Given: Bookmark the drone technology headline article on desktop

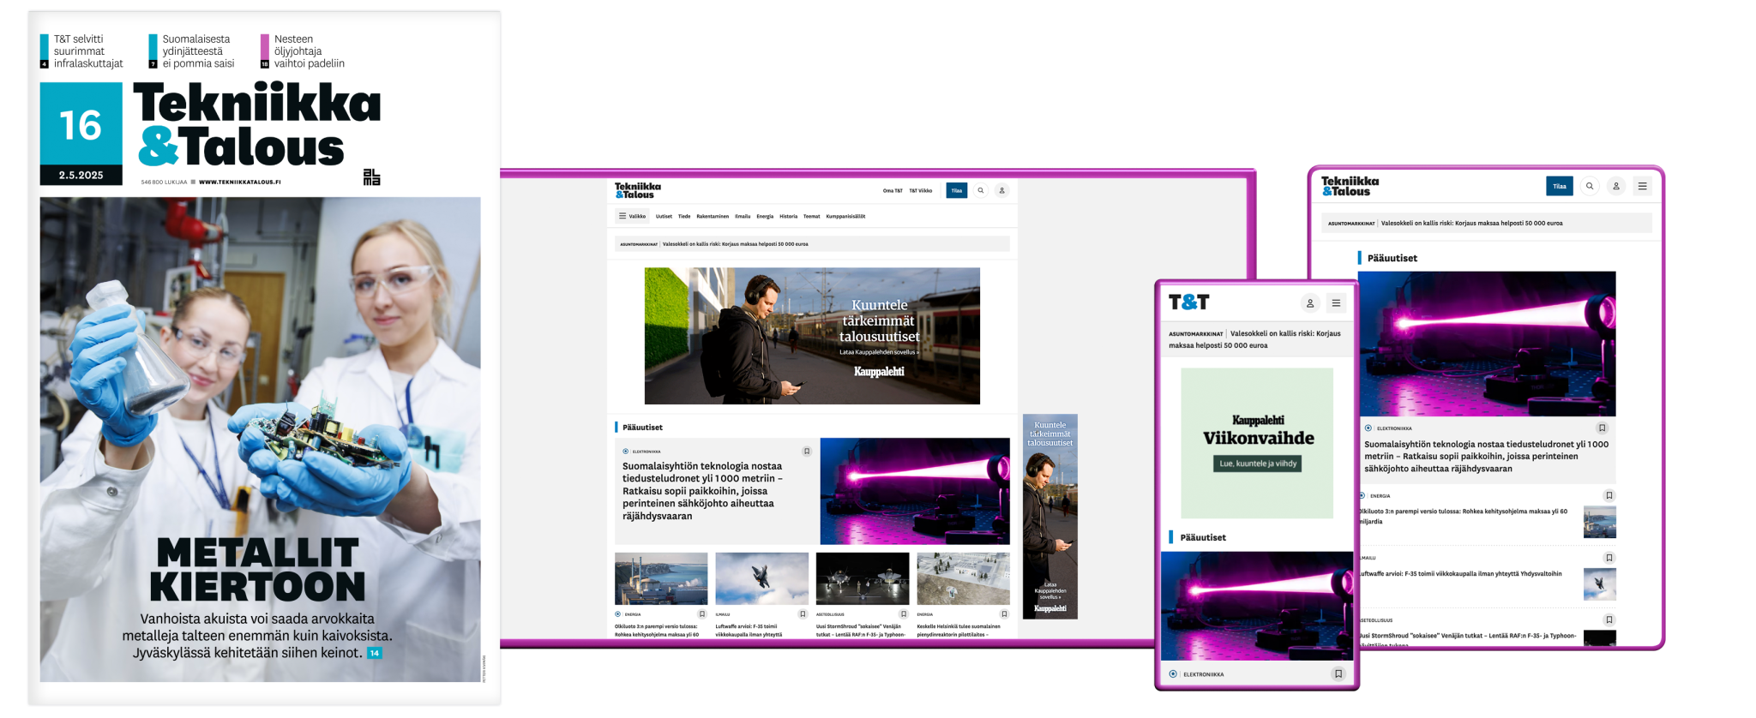Looking at the screenshot, I should pyautogui.click(x=807, y=451).
